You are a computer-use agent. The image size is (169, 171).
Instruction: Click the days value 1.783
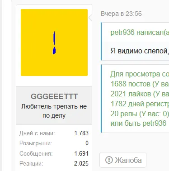81,133
